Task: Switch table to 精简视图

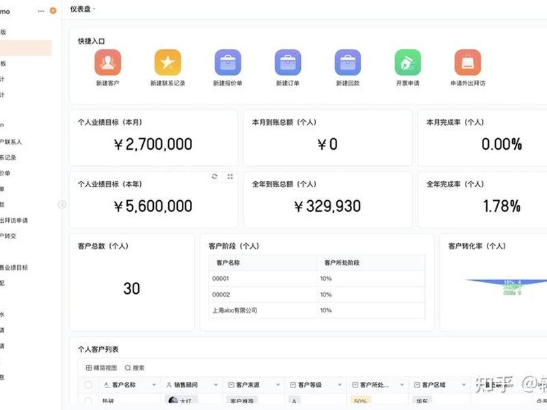Action: (x=101, y=368)
